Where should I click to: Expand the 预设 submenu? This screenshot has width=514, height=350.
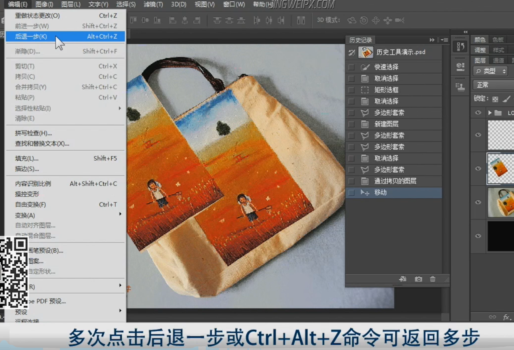pyautogui.click(x=66, y=312)
